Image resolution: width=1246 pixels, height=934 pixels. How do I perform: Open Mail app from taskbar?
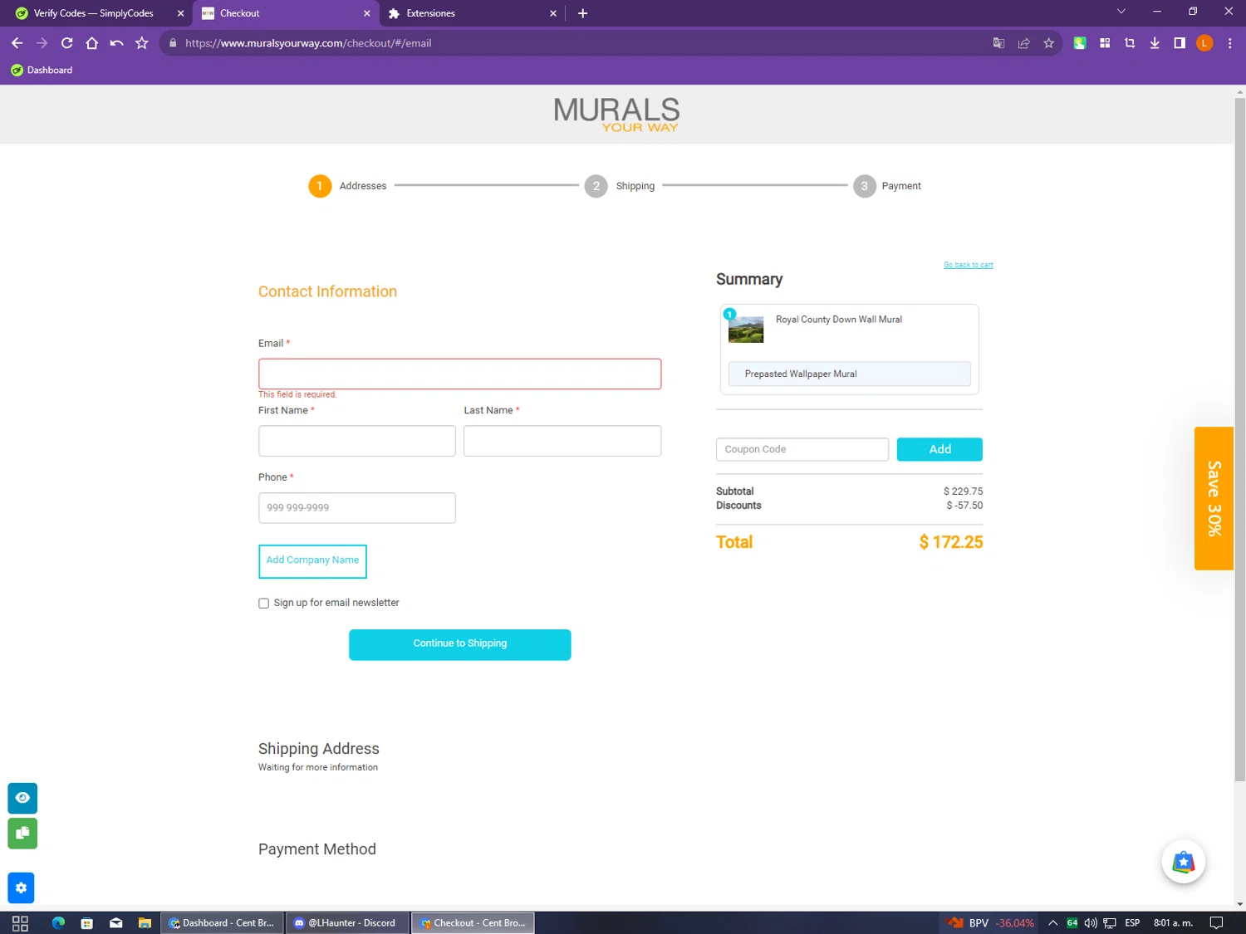coord(115,923)
